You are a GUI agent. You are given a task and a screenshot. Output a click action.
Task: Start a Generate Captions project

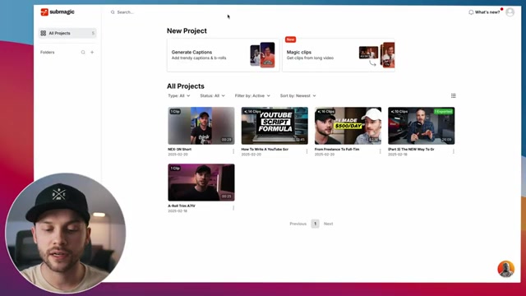pyautogui.click(x=223, y=55)
